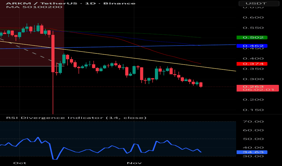
Task: Click the Nov date label on time axis
Action: pos(134,163)
